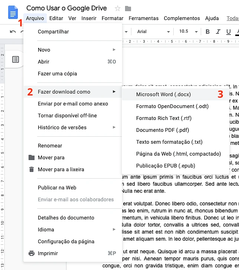The height and width of the screenshot is (270, 239).
Task: Star the document Como Usar o Google Drive
Action: [x=118, y=8]
